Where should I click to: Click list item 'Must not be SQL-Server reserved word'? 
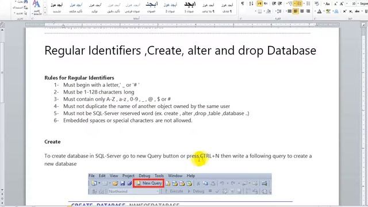(x=156, y=113)
